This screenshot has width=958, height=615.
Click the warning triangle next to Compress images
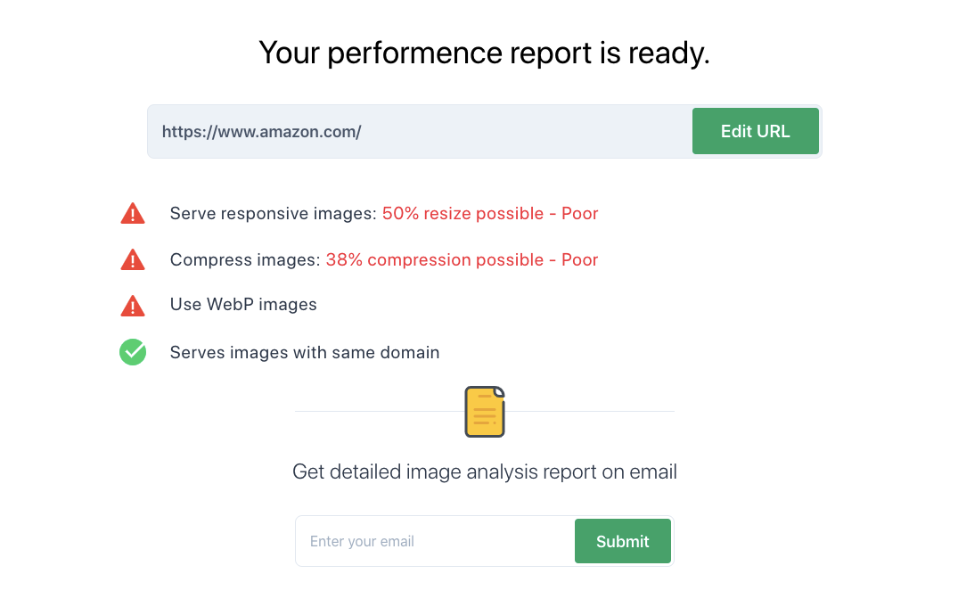pos(133,260)
